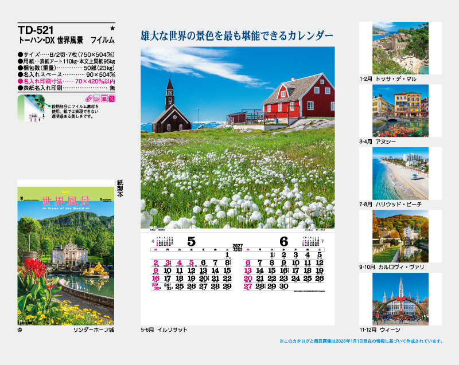Select May 29 on the calendar
The width and height of the screenshot is (459, 365).
(227, 286)
